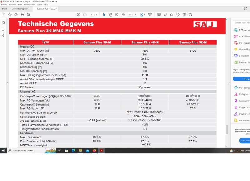Open the Formulier tool

tap(242, 101)
